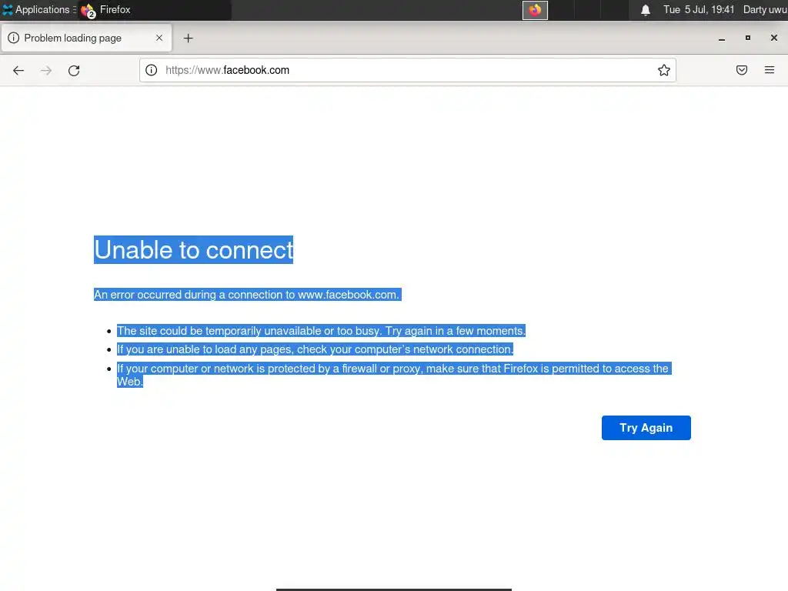Save page to Pocket

coord(742,70)
